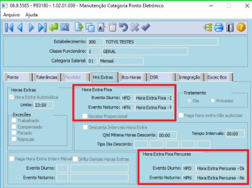The image size is (252, 188).
Task: Toggle Hora Extra Automática checkbox
Action: pos(12,97)
